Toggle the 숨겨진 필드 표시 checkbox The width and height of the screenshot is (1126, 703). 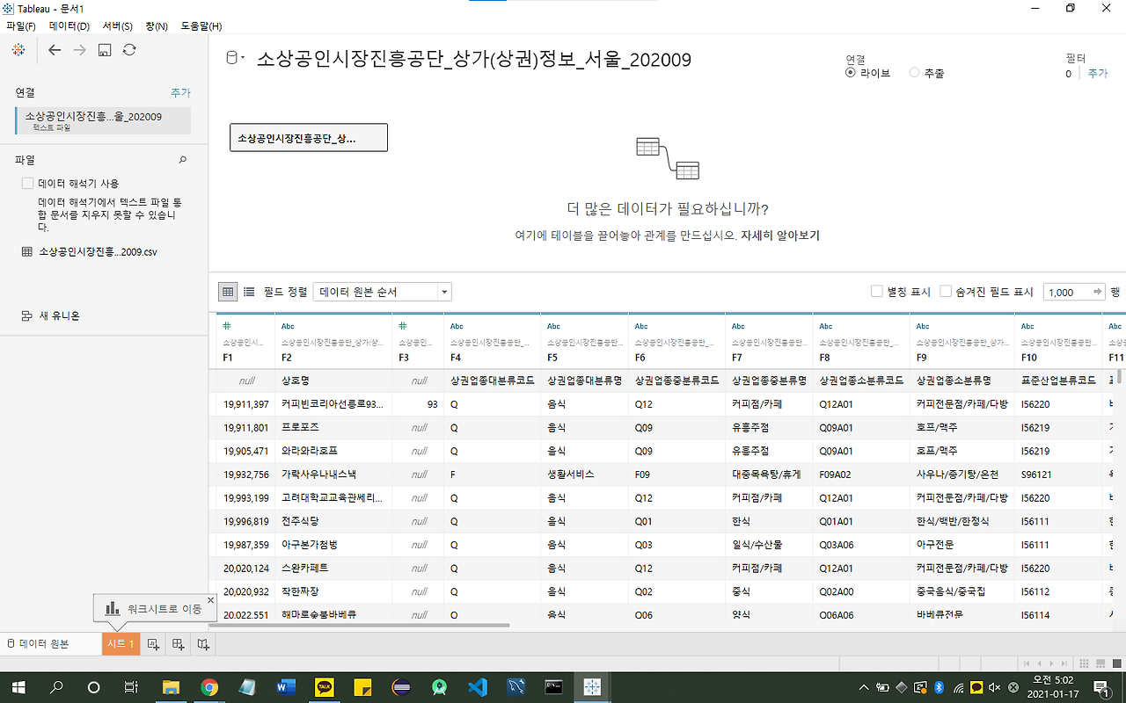click(x=946, y=292)
